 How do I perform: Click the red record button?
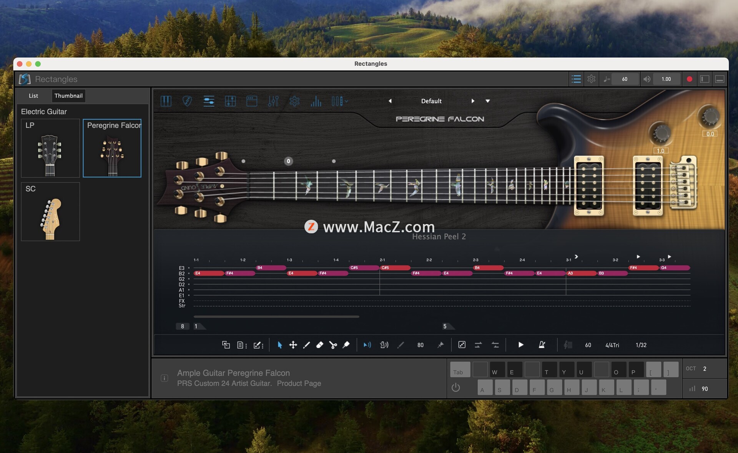click(x=689, y=79)
